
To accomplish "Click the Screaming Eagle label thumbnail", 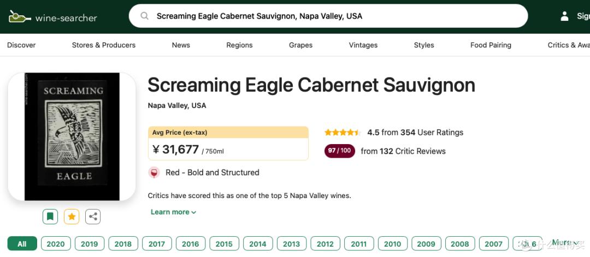I will point(72,137).
